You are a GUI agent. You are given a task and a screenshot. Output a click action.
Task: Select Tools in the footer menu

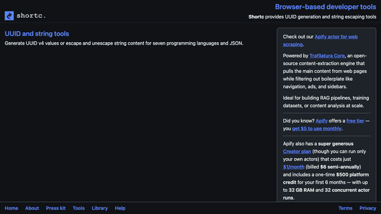(79, 208)
